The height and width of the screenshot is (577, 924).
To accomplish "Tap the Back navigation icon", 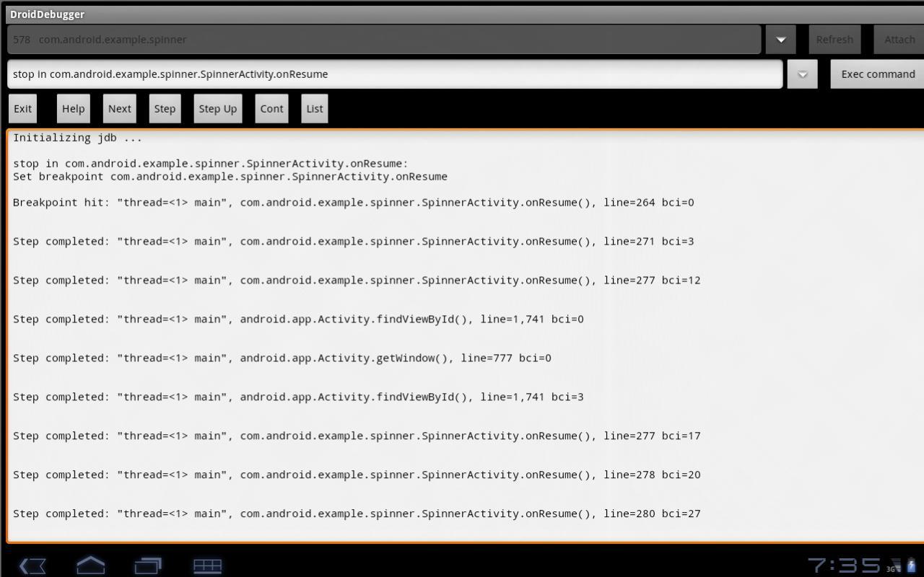I will tap(32, 565).
